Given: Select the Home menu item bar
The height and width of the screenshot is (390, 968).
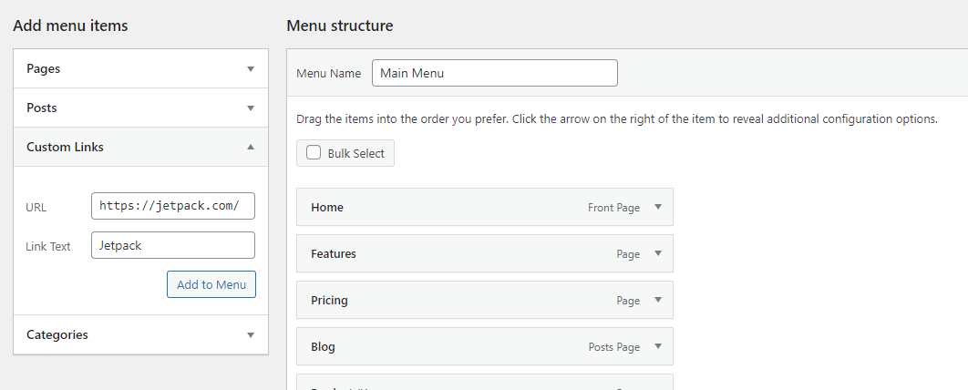Looking at the screenshot, I should tap(485, 208).
